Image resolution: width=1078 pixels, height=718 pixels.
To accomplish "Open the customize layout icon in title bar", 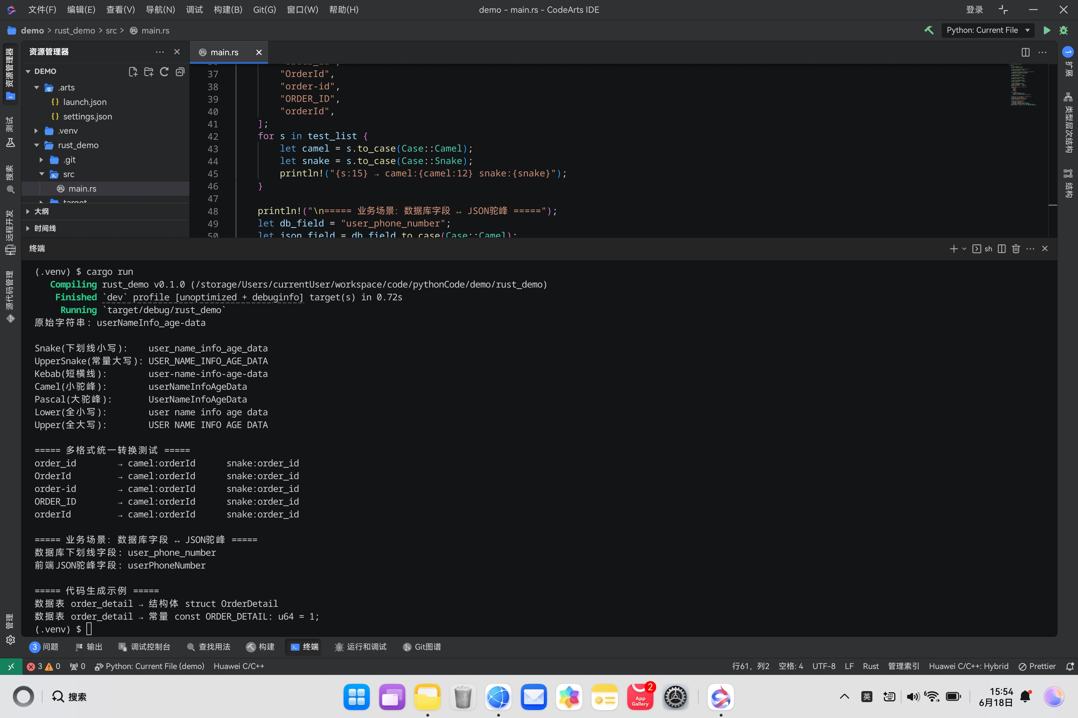I will [1003, 10].
